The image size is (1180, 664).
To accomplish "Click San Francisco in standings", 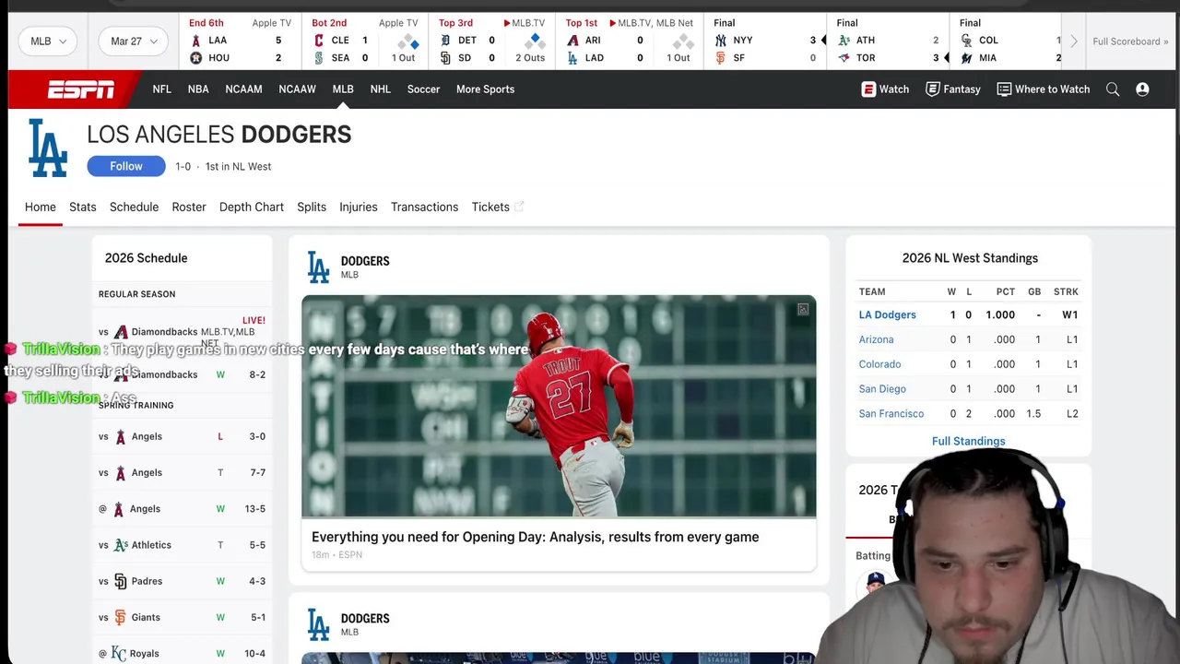I will pos(891,413).
